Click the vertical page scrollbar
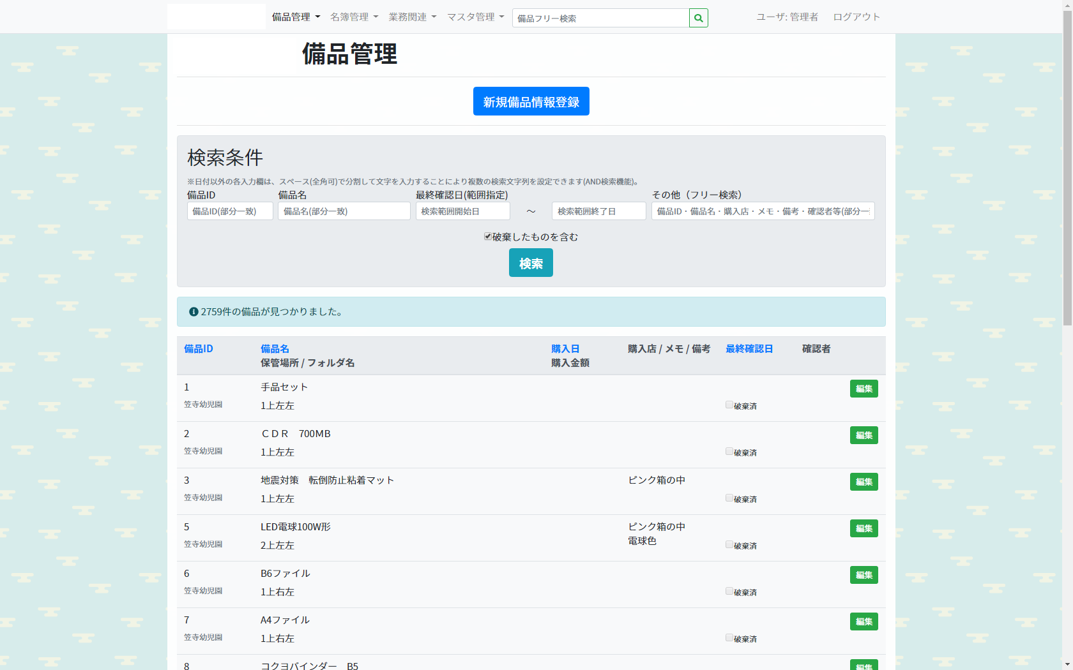Image resolution: width=1073 pixels, height=670 pixels. (1067, 169)
